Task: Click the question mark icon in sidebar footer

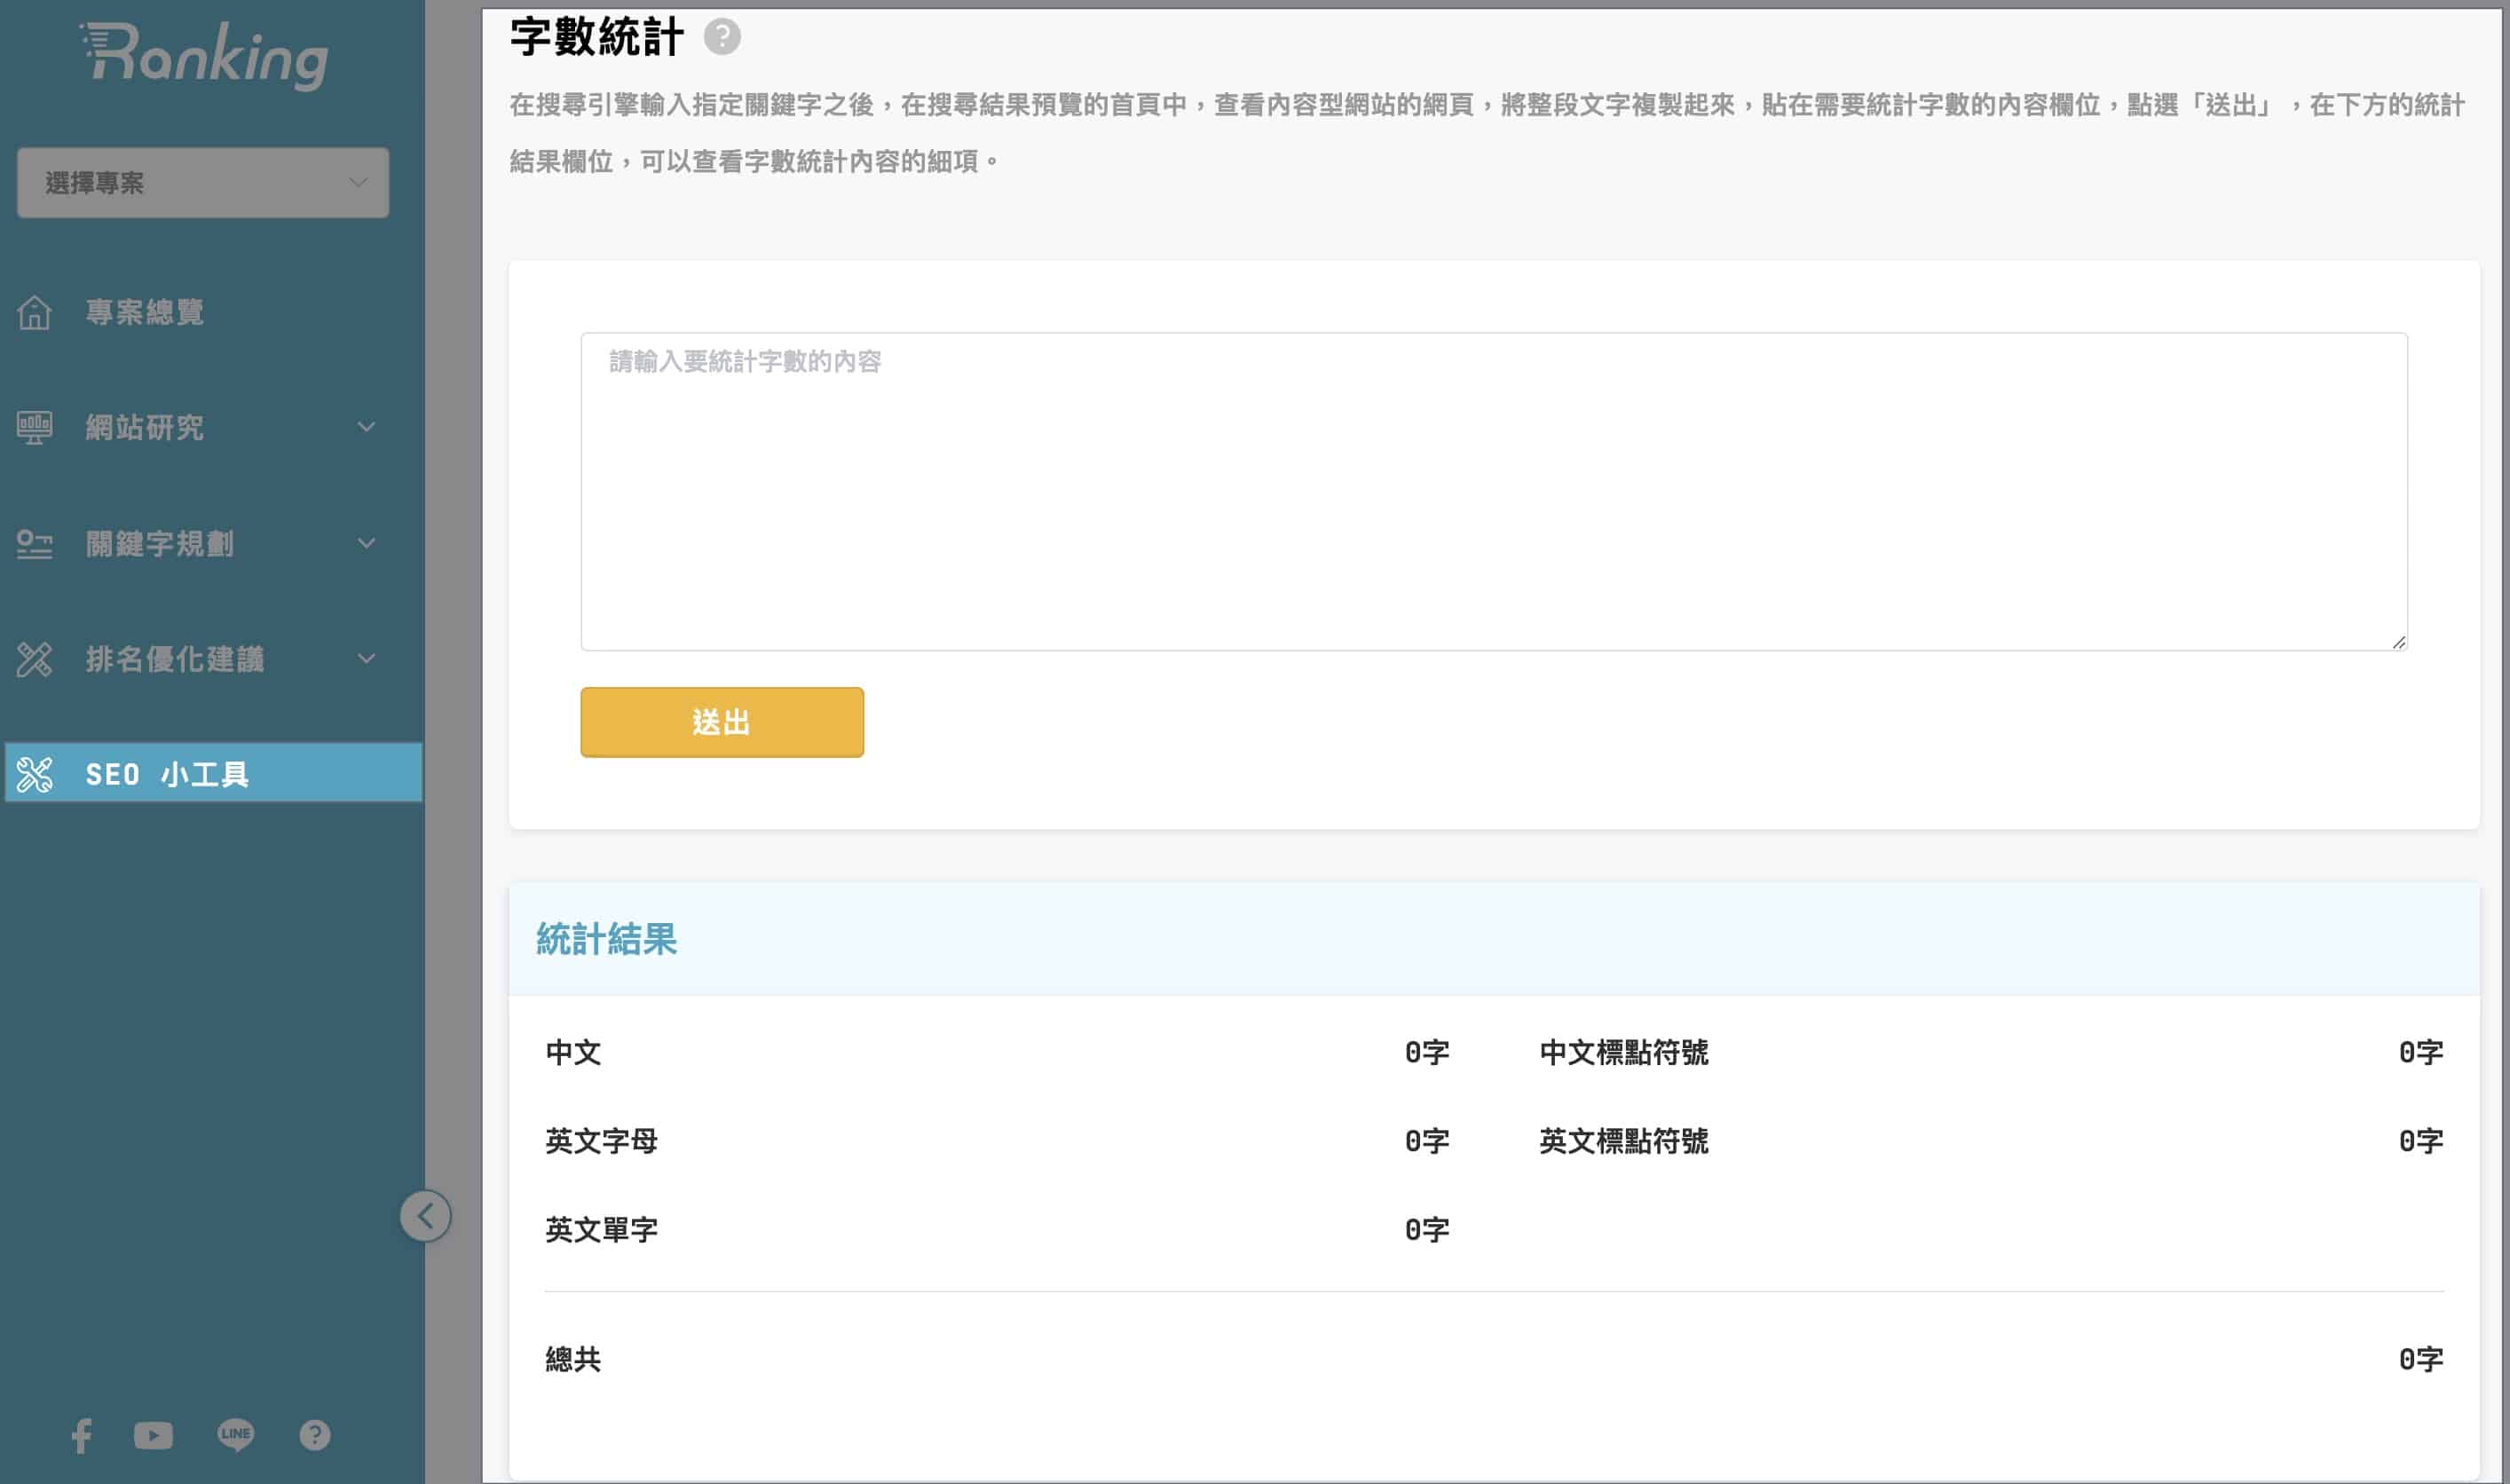Action: pos(314,1435)
